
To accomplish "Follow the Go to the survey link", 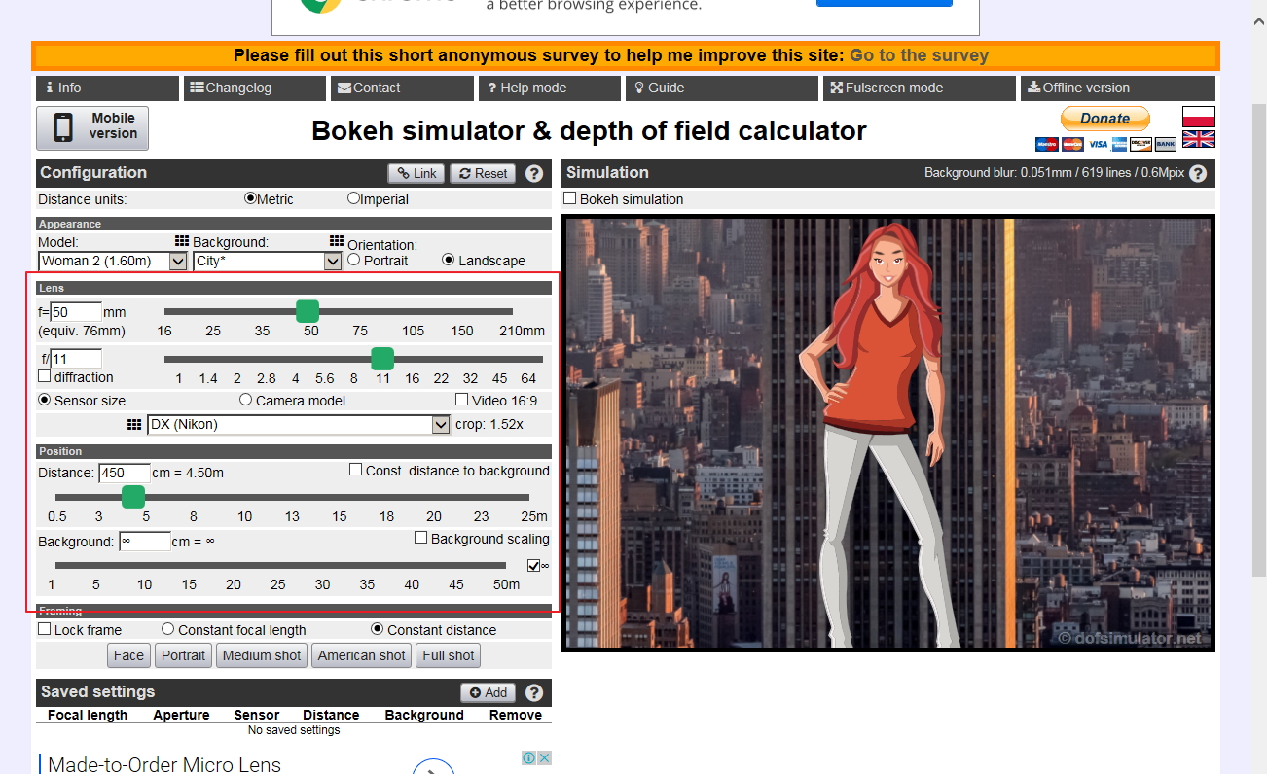I will [x=919, y=55].
